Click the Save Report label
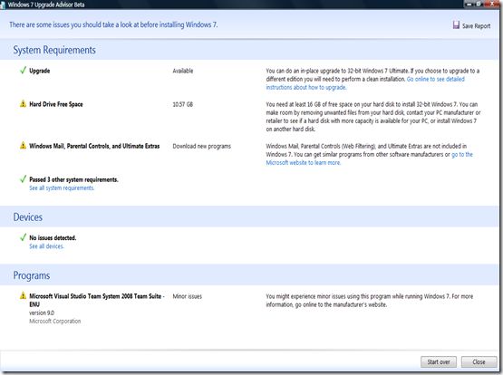This screenshot has height=375, width=503. coord(476,26)
